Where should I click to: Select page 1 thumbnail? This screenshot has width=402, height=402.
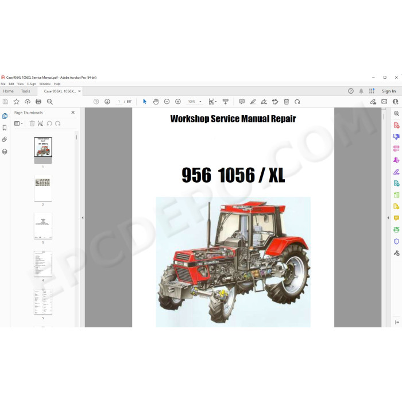click(x=43, y=150)
